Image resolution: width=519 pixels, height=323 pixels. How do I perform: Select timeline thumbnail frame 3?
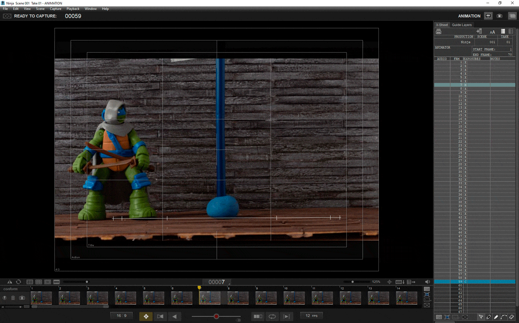pos(97,298)
